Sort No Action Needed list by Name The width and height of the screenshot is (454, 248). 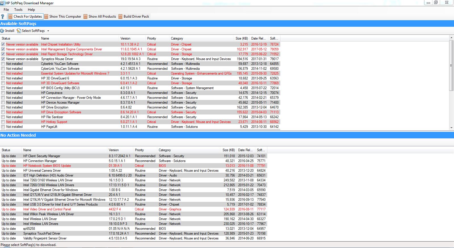point(65,150)
